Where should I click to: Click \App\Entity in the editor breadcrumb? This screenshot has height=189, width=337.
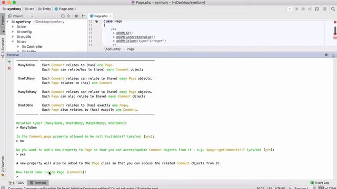point(112,49)
